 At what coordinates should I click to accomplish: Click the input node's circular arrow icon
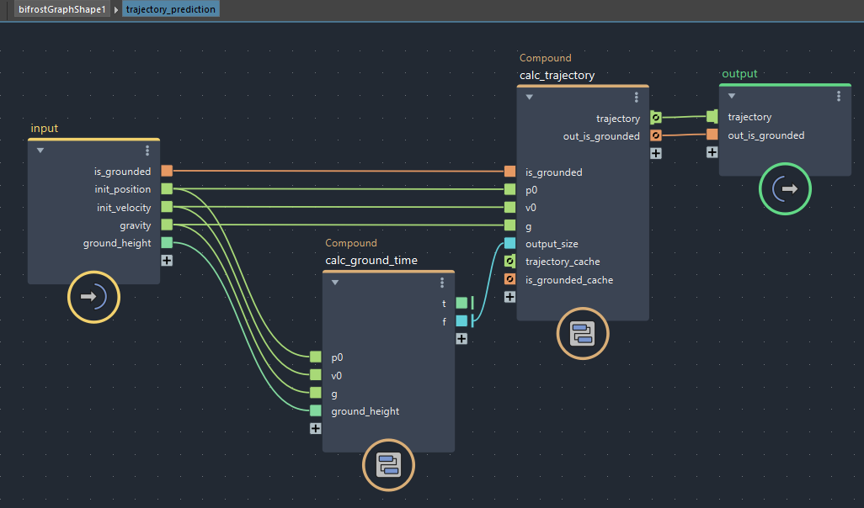pos(93,297)
